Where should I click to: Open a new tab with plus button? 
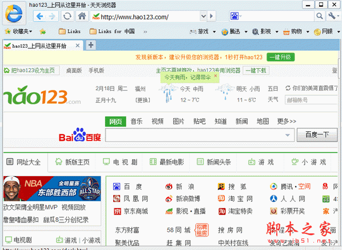[x=91, y=45]
